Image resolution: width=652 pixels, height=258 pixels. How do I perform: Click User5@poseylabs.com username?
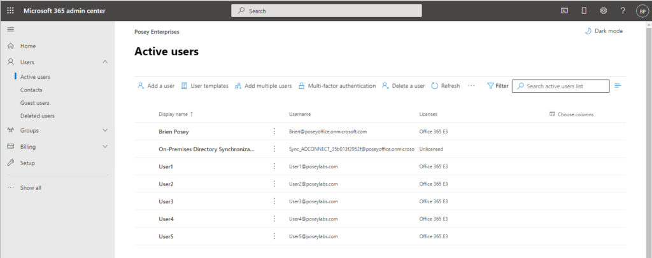coord(313,236)
